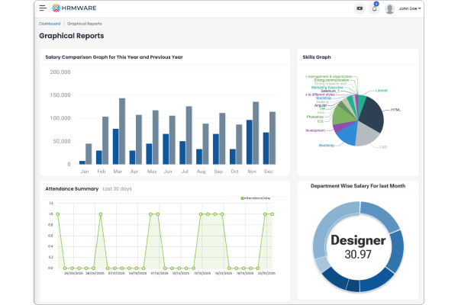The height and width of the screenshot is (305, 458).
Task: Click the Designer label in donut center
Action: [356, 240]
